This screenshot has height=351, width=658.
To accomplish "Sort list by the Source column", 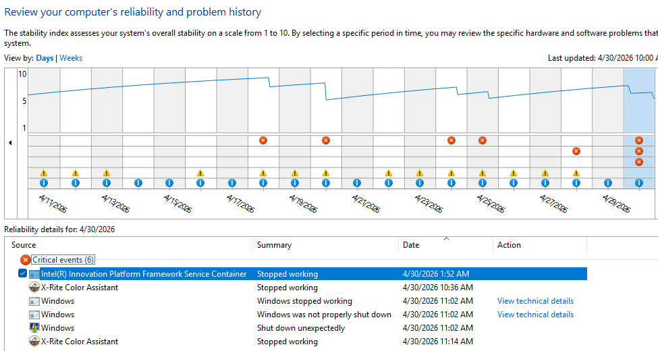I will click(x=24, y=245).
